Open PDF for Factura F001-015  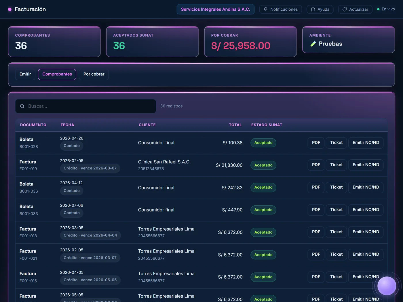pyautogui.click(x=316, y=277)
